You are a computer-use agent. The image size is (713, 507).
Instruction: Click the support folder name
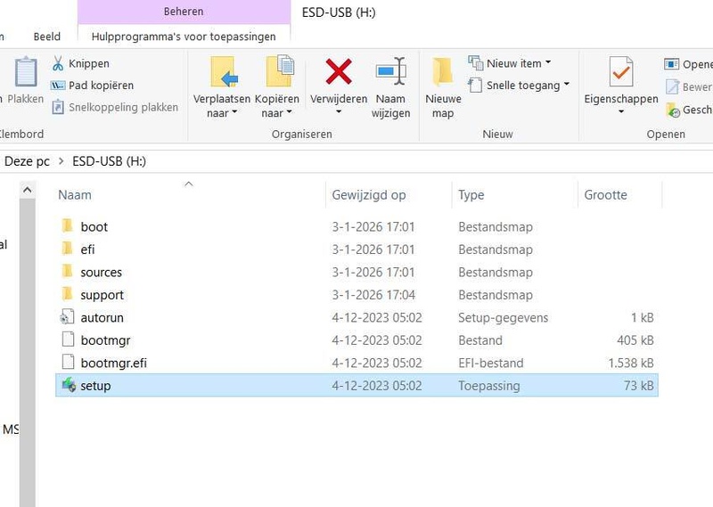pyautogui.click(x=102, y=295)
